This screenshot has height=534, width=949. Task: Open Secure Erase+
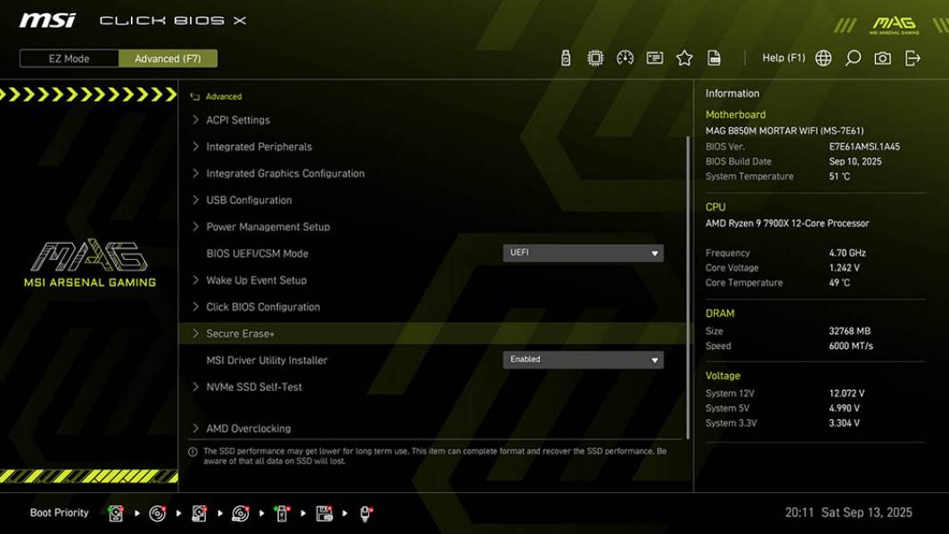[241, 333]
